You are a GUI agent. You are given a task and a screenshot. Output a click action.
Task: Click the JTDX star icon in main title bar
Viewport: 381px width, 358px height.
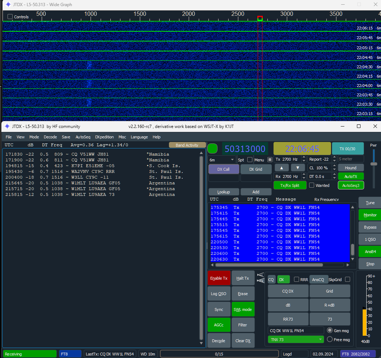[7, 126]
